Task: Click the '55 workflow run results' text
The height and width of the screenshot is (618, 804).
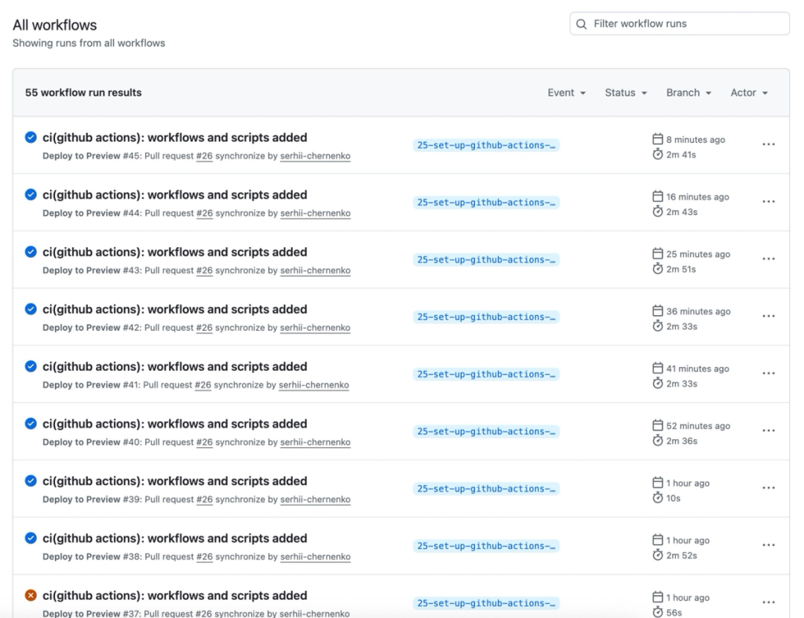Action: [x=83, y=93]
